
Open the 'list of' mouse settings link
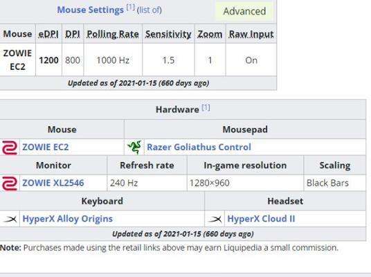point(150,10)
